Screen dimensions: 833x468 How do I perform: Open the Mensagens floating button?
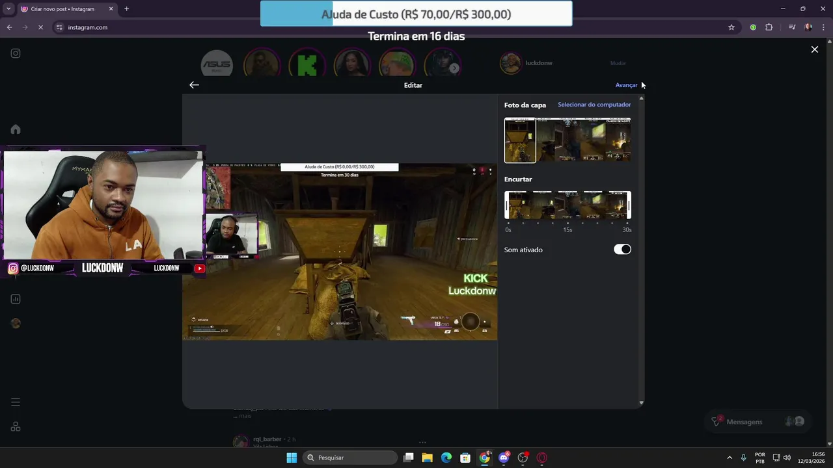point(757,422)
